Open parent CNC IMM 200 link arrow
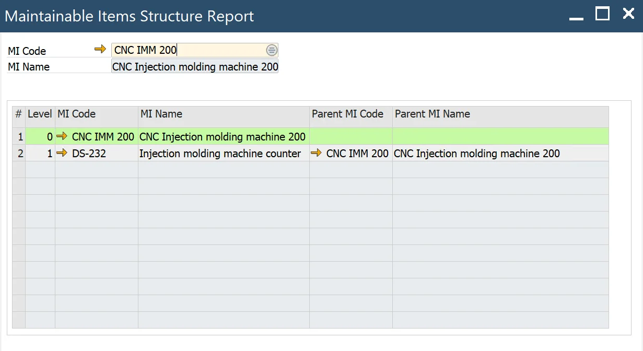 [316, 154]
